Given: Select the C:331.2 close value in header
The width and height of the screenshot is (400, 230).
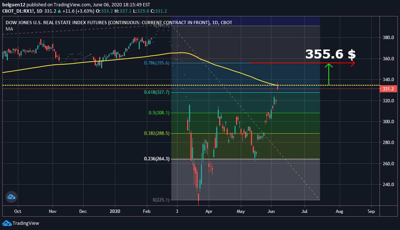Looking at the screenshot, I should (x=159, y=11).
